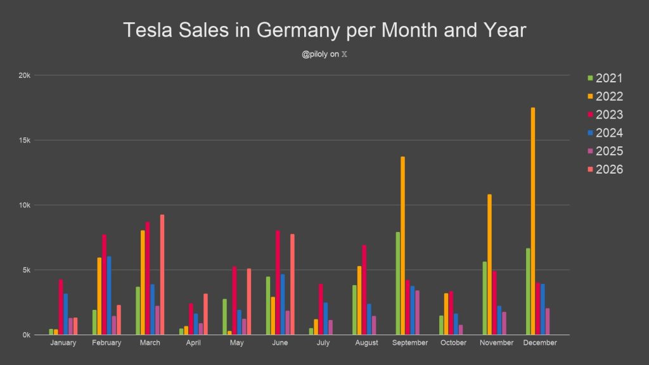Click the orange 2022 legend swatch
Image resolution: width=649 pixels, height=365 pixels.
[590, 96]
